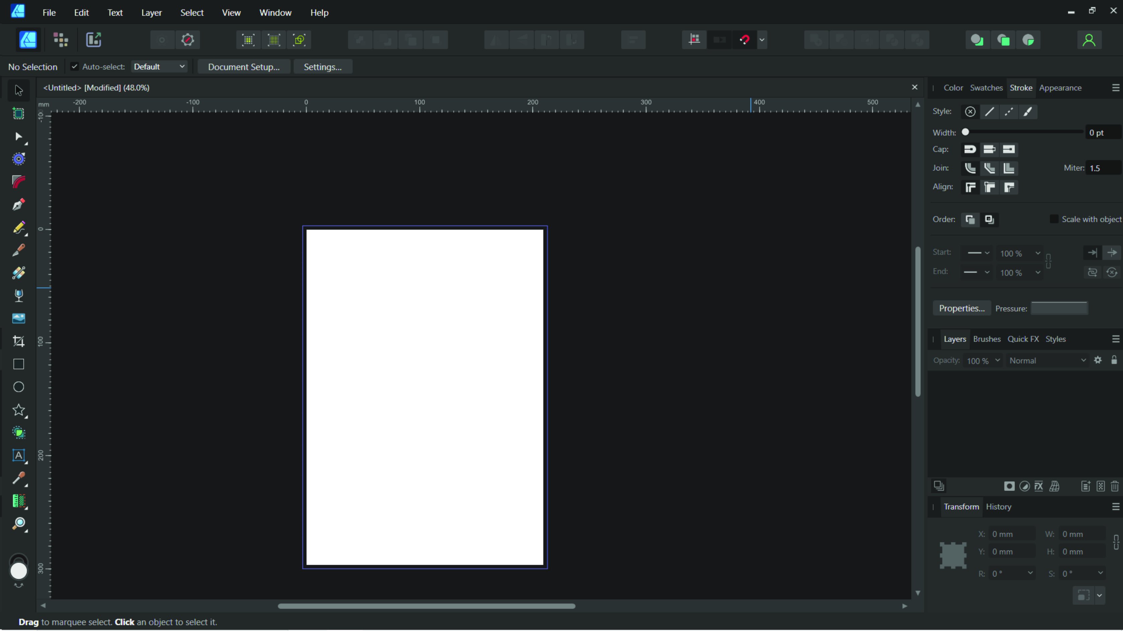This screenshot has height=631, width=1123.
Task: Add a Mask Layer icon
Action: click(x=1009, y=486)
